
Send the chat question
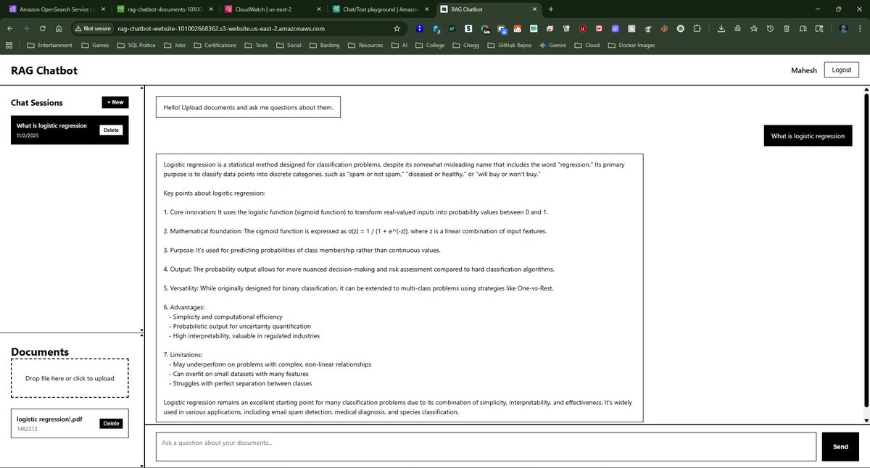[x=840, y=446]
